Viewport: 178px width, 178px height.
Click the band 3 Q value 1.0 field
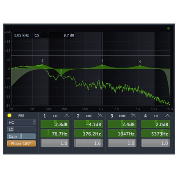pos(122,143)
